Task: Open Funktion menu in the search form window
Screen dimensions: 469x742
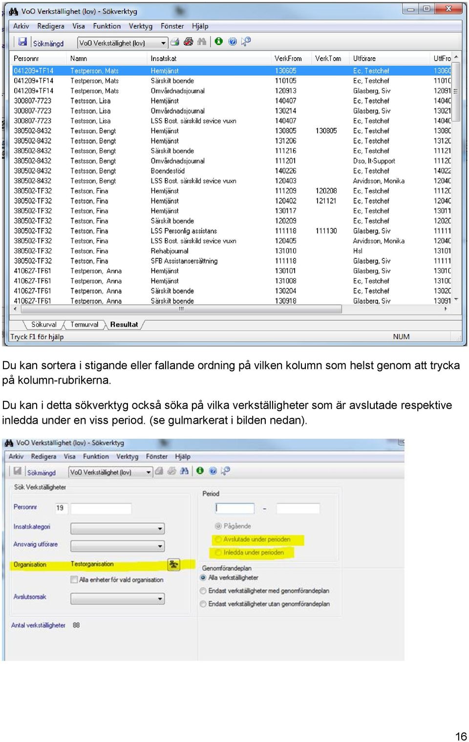Action: 96,456
